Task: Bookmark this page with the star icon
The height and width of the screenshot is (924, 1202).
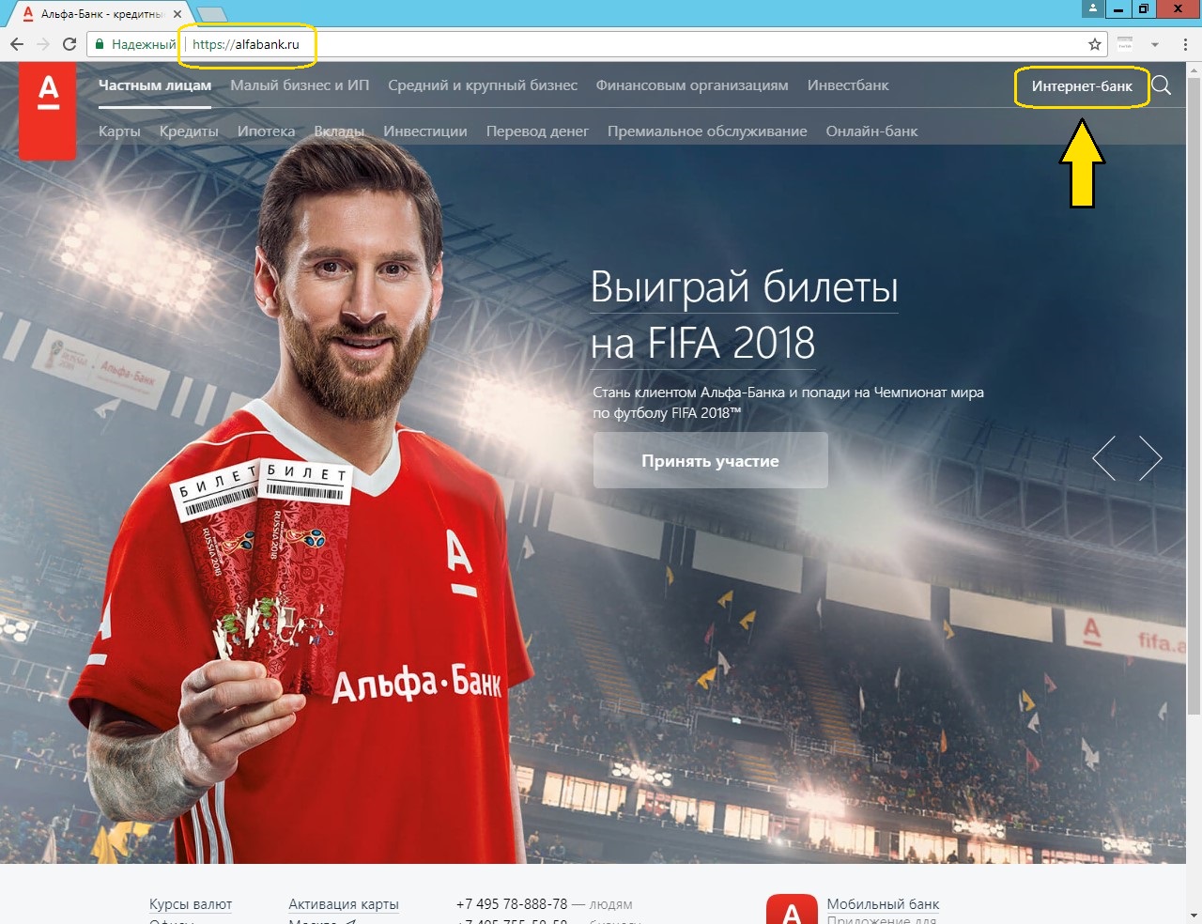Action: coord(1094,44)
